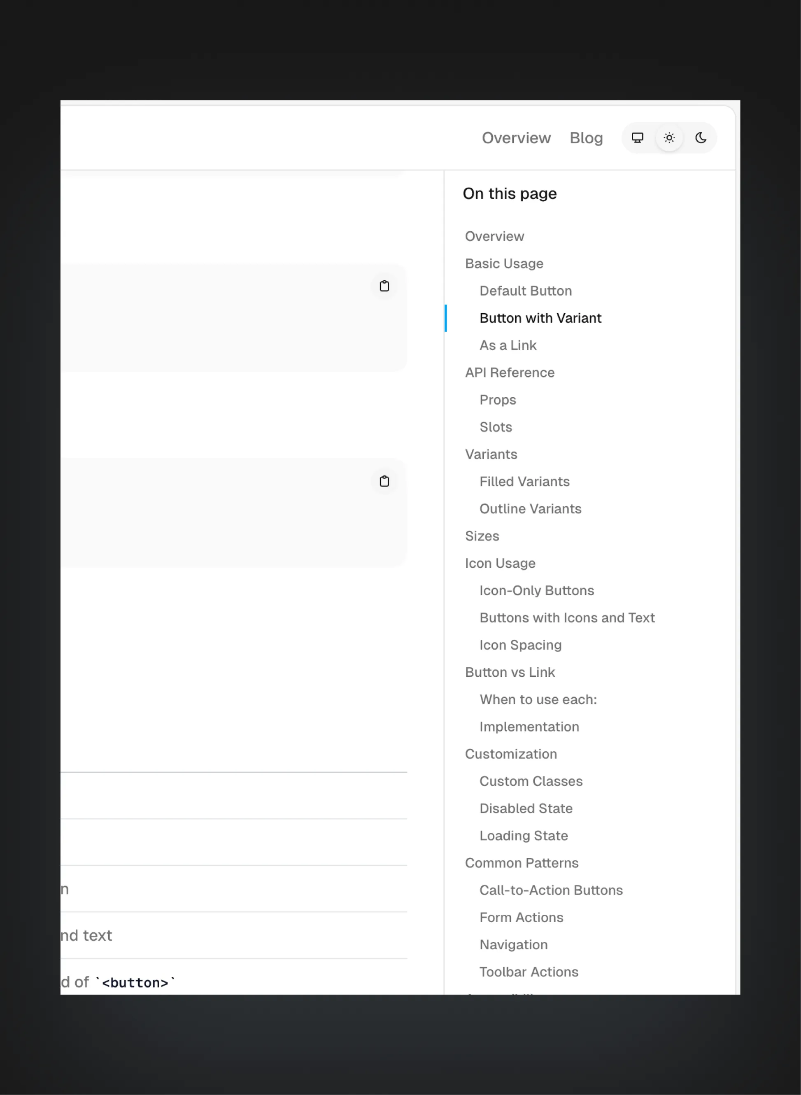
Task: Go to the As a Link section
Action: click(508, 345)
